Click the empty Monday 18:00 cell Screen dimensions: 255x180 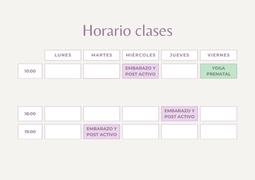click(63, 114)
